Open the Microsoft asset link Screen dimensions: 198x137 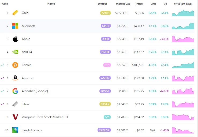[x=28, y=26]
